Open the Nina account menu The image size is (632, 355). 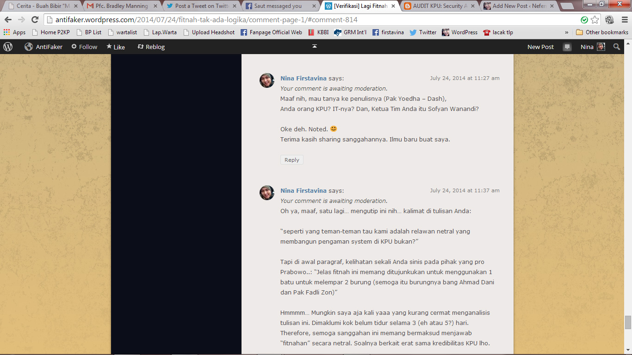(593, 47)
